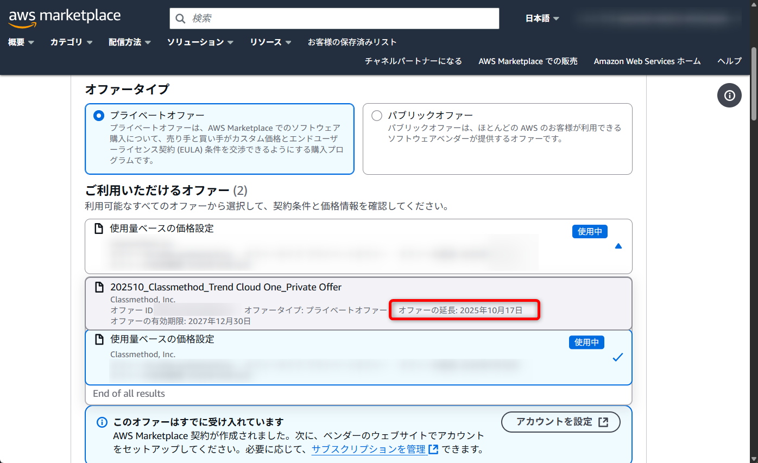Open Amazon Web Services ホーム
This screenshot has height=463, width=758.
[x=647, y=61]
